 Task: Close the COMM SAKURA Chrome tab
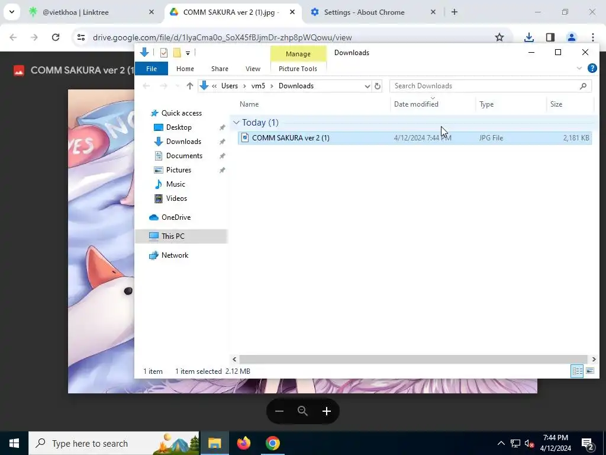[292, 12]
